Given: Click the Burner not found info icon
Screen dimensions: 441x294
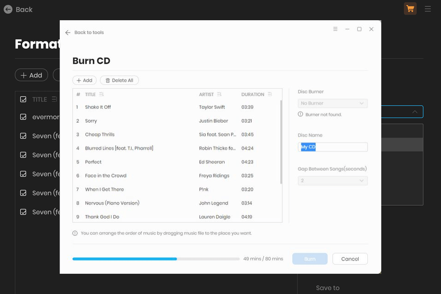Looking at the screenshot, I should tap(300, 114).
